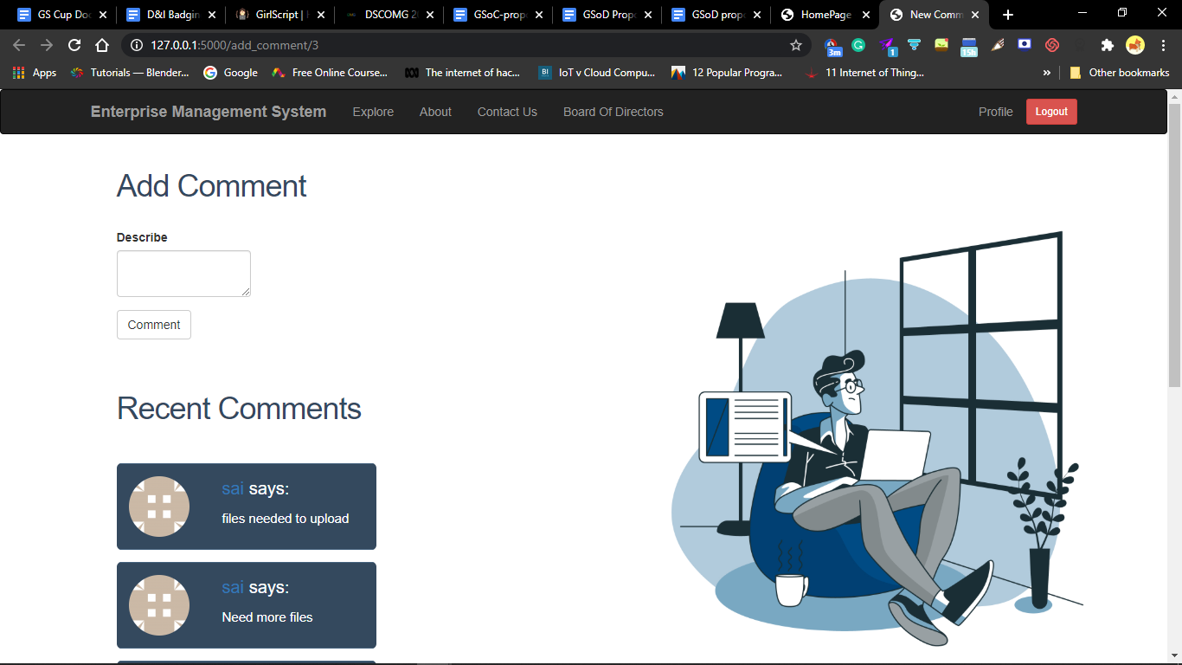Click the 'Need more files' comment text
Image resolution: width=1182 pixels, height=665 pixels.
pyautogui.click(x=267, y=617)
